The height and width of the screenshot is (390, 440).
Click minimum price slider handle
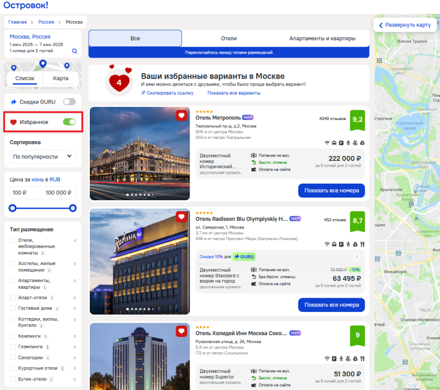pos(12,208)
